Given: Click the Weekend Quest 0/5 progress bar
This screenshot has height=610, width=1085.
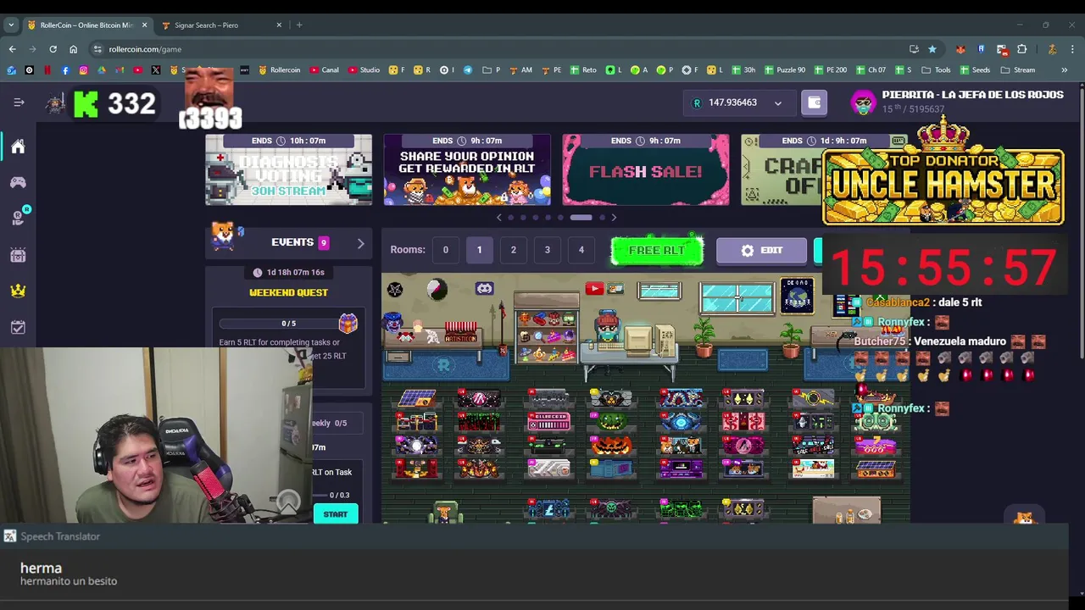Looking at the screenshot, I should 288,324.
